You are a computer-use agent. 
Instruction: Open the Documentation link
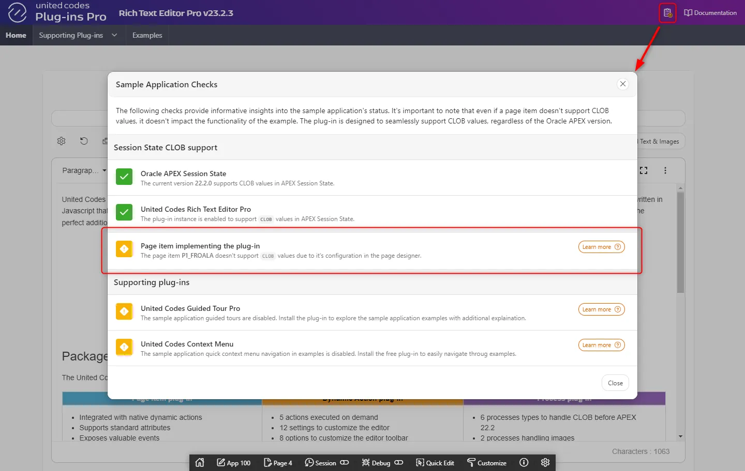tap(710, 13)
